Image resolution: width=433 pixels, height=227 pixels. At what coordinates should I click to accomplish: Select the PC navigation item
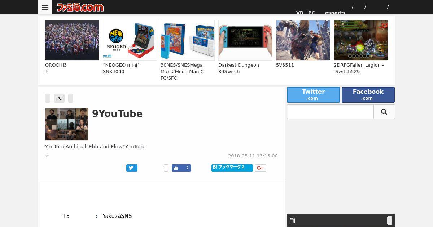tap(311, 13)
